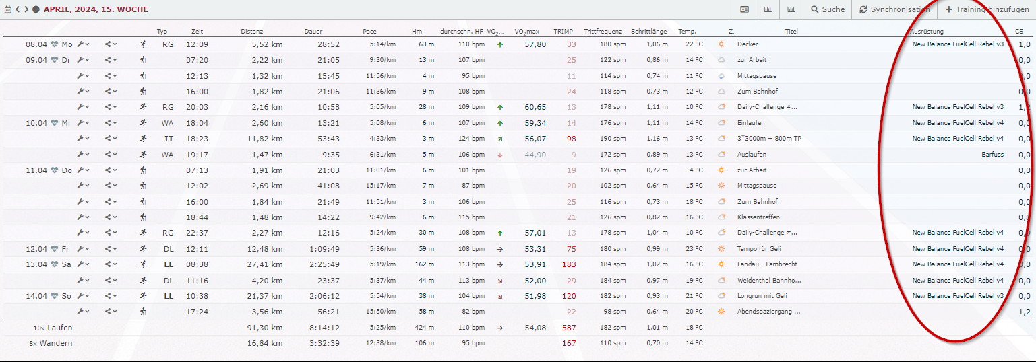This screenshot has height=362, width=1036.
Task: Click the dark circle current-week icon
Action: pyautogui.click(x=36, y=9)
